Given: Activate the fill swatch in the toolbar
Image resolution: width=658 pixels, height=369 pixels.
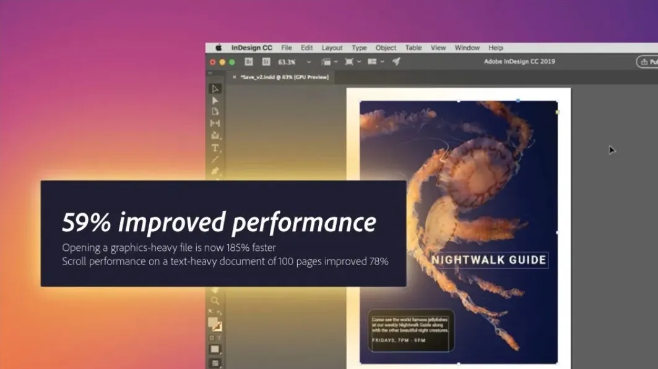Looking at the screenshot, I should (x=214, y=321).
